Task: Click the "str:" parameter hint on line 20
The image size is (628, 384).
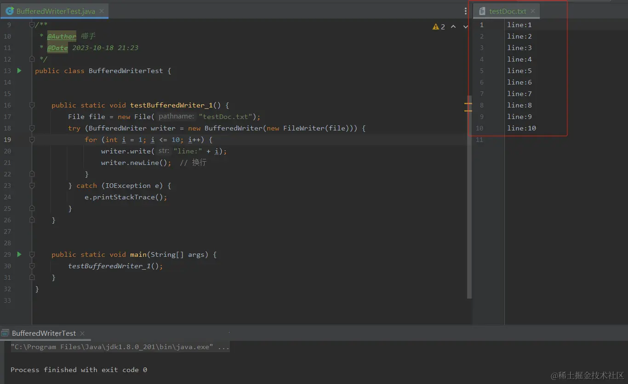Action: coord(164,151)
